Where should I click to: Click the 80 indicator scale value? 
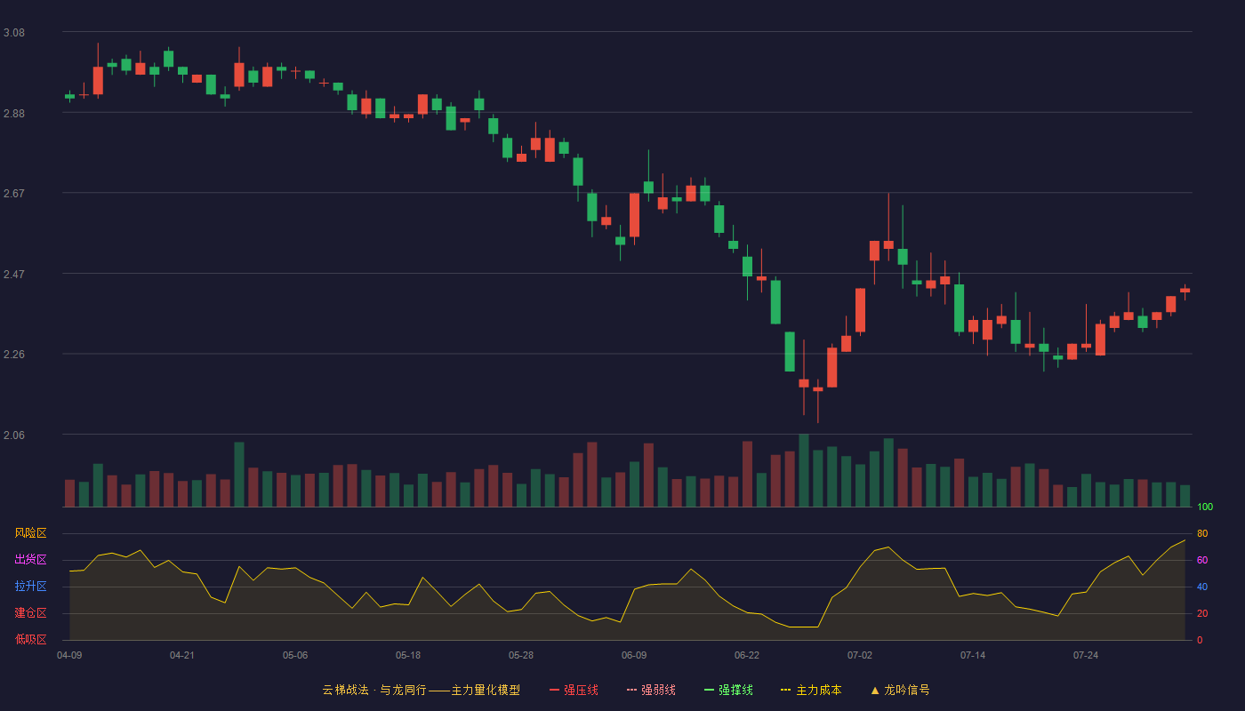(x=1202, y=533)
